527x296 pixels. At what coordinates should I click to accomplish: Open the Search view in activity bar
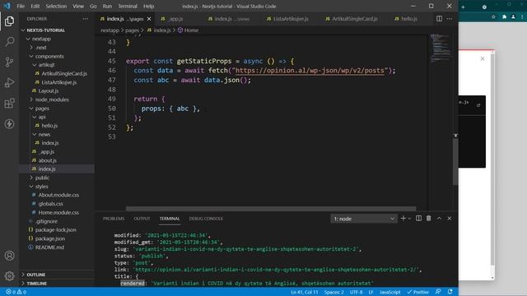(x=9, y=42)
